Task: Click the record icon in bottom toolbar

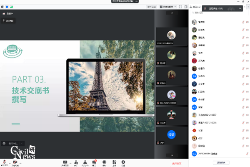Action: 104,162
